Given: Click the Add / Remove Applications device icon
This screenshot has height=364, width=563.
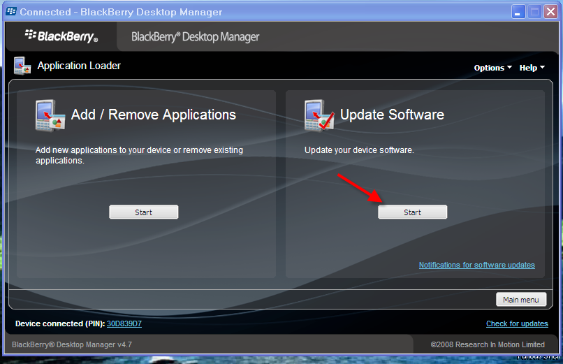Looking at the screenshot, I should click(50, 115).
